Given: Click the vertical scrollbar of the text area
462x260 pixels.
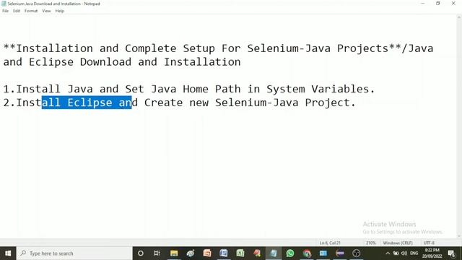Looking at the screenshot, I should pyautogui.click(x=459, y=127).
